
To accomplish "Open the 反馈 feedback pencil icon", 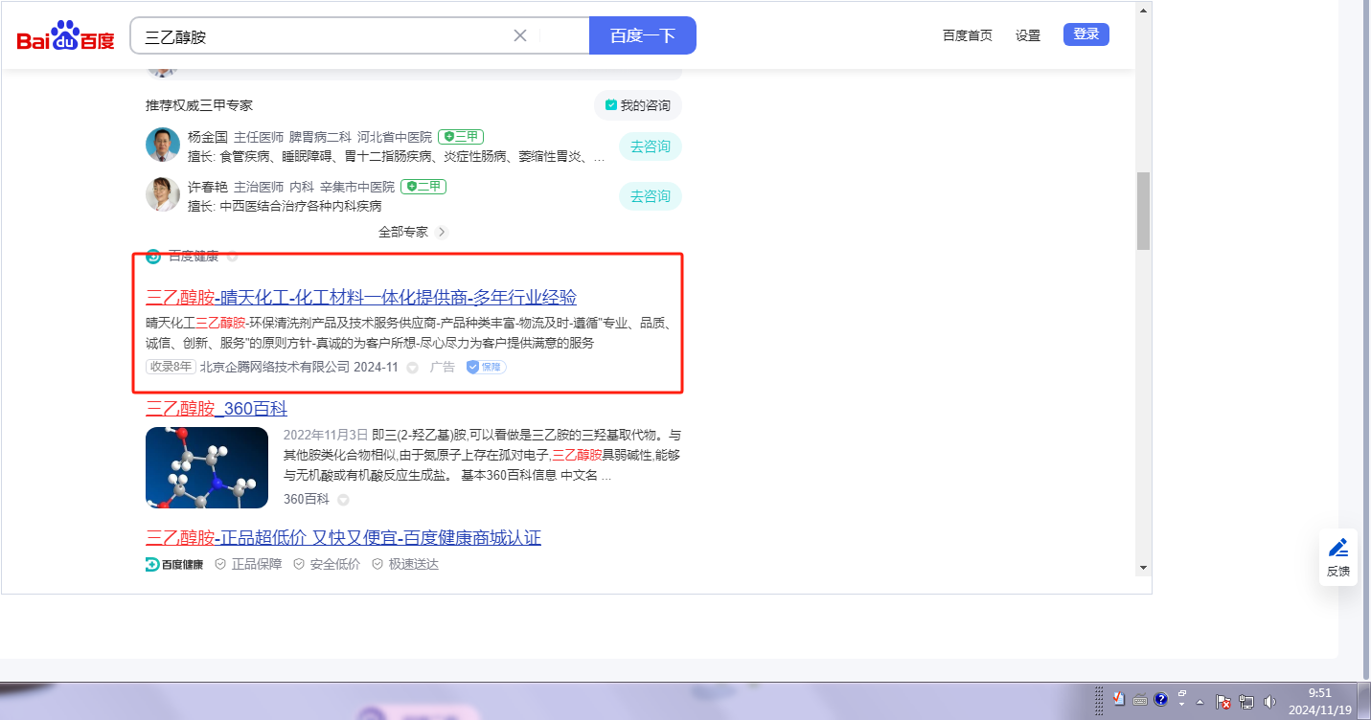I will [1338, 549].
